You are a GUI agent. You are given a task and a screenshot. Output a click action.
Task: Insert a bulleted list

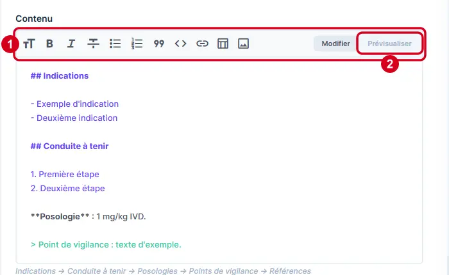tap(115, 43)
